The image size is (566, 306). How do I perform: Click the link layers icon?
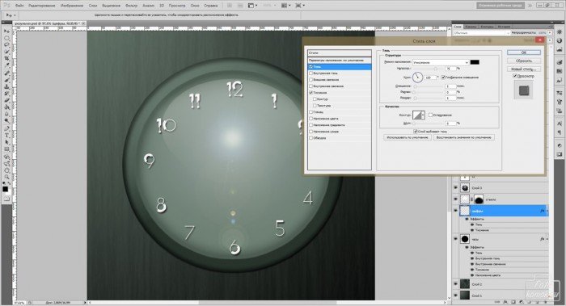(498, 302)
